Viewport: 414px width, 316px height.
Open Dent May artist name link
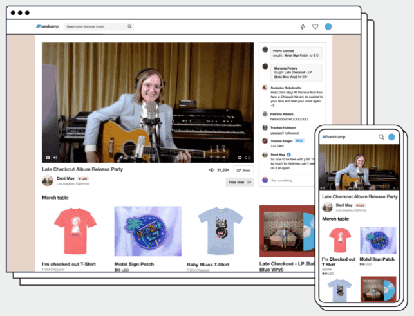[66, 178]
